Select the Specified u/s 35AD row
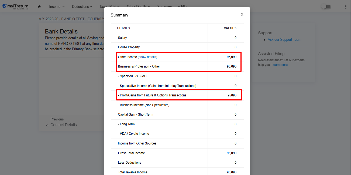351x175 pixels. pos(177,76)
